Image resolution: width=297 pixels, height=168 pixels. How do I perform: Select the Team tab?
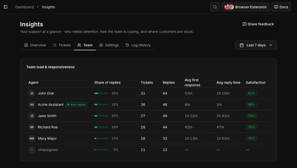pos(85,45)
